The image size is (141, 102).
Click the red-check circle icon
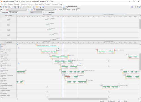pos(28,7)
